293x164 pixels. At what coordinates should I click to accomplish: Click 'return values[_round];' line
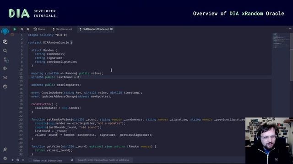click(x=54, y=150)
